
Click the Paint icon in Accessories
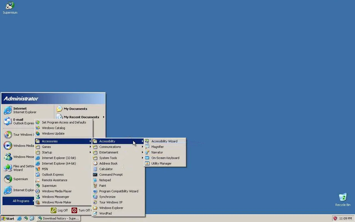95,186
